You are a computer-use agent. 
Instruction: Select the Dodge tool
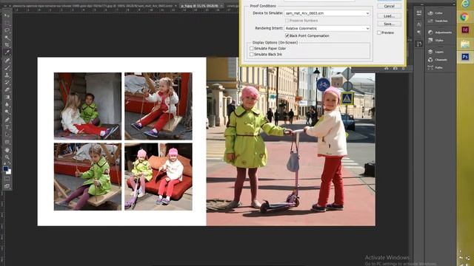click(x=7, y=112)
